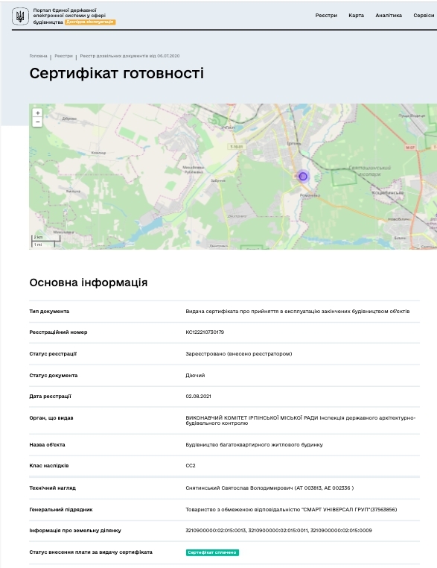
Task: Click the Сертифікат готовності page heading
Action: pos(116,73)
